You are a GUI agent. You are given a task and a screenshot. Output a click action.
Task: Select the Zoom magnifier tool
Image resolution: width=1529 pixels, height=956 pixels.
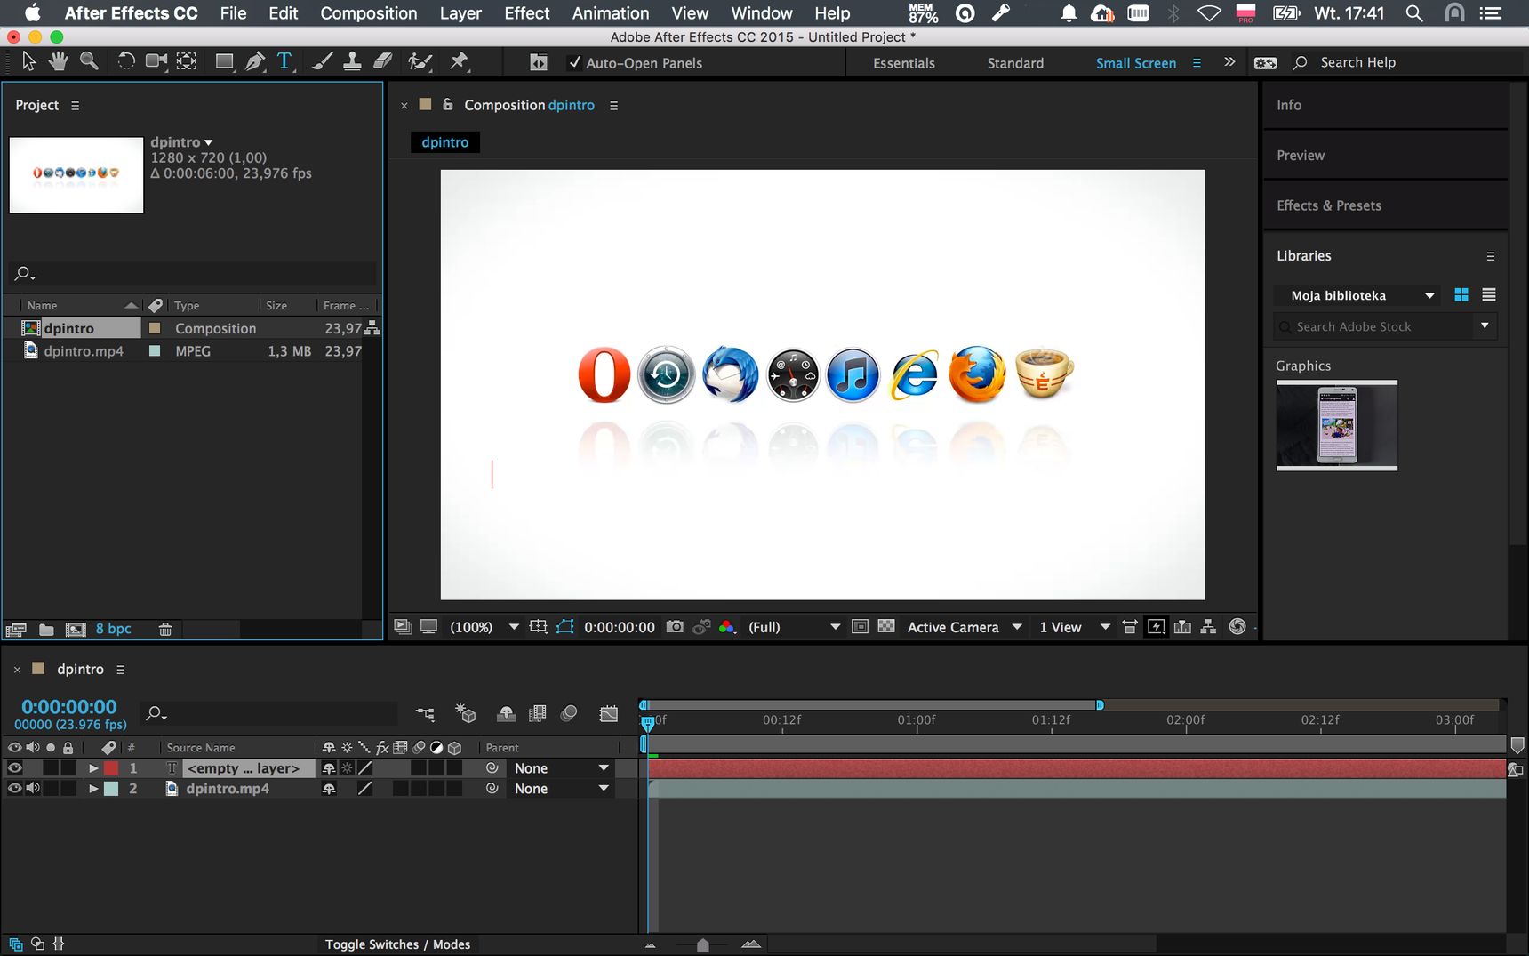(89, 61)
